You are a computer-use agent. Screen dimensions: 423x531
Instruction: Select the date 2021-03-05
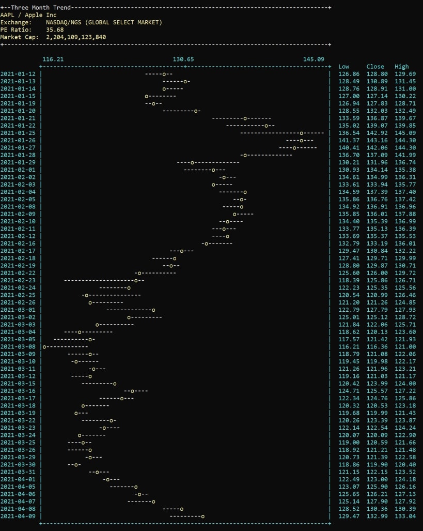(18, 339)
